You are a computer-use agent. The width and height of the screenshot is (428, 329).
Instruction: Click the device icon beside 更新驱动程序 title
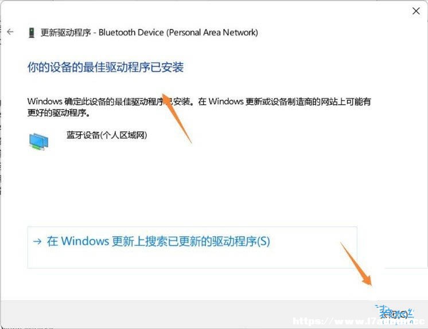pyautogui.click(x=32, y=33)
